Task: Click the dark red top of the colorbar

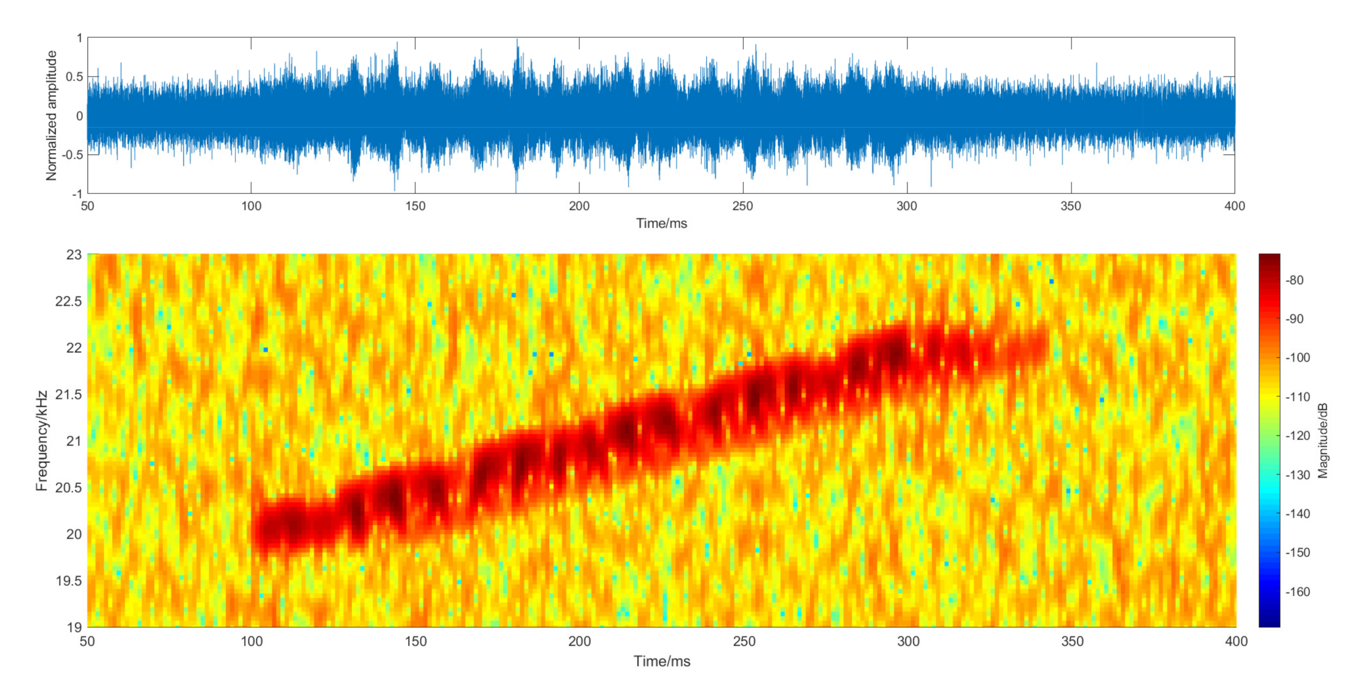Action: click(x=1269, y=259)
